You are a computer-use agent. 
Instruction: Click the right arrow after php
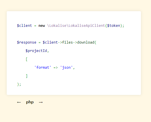click(x=41, y=102)
